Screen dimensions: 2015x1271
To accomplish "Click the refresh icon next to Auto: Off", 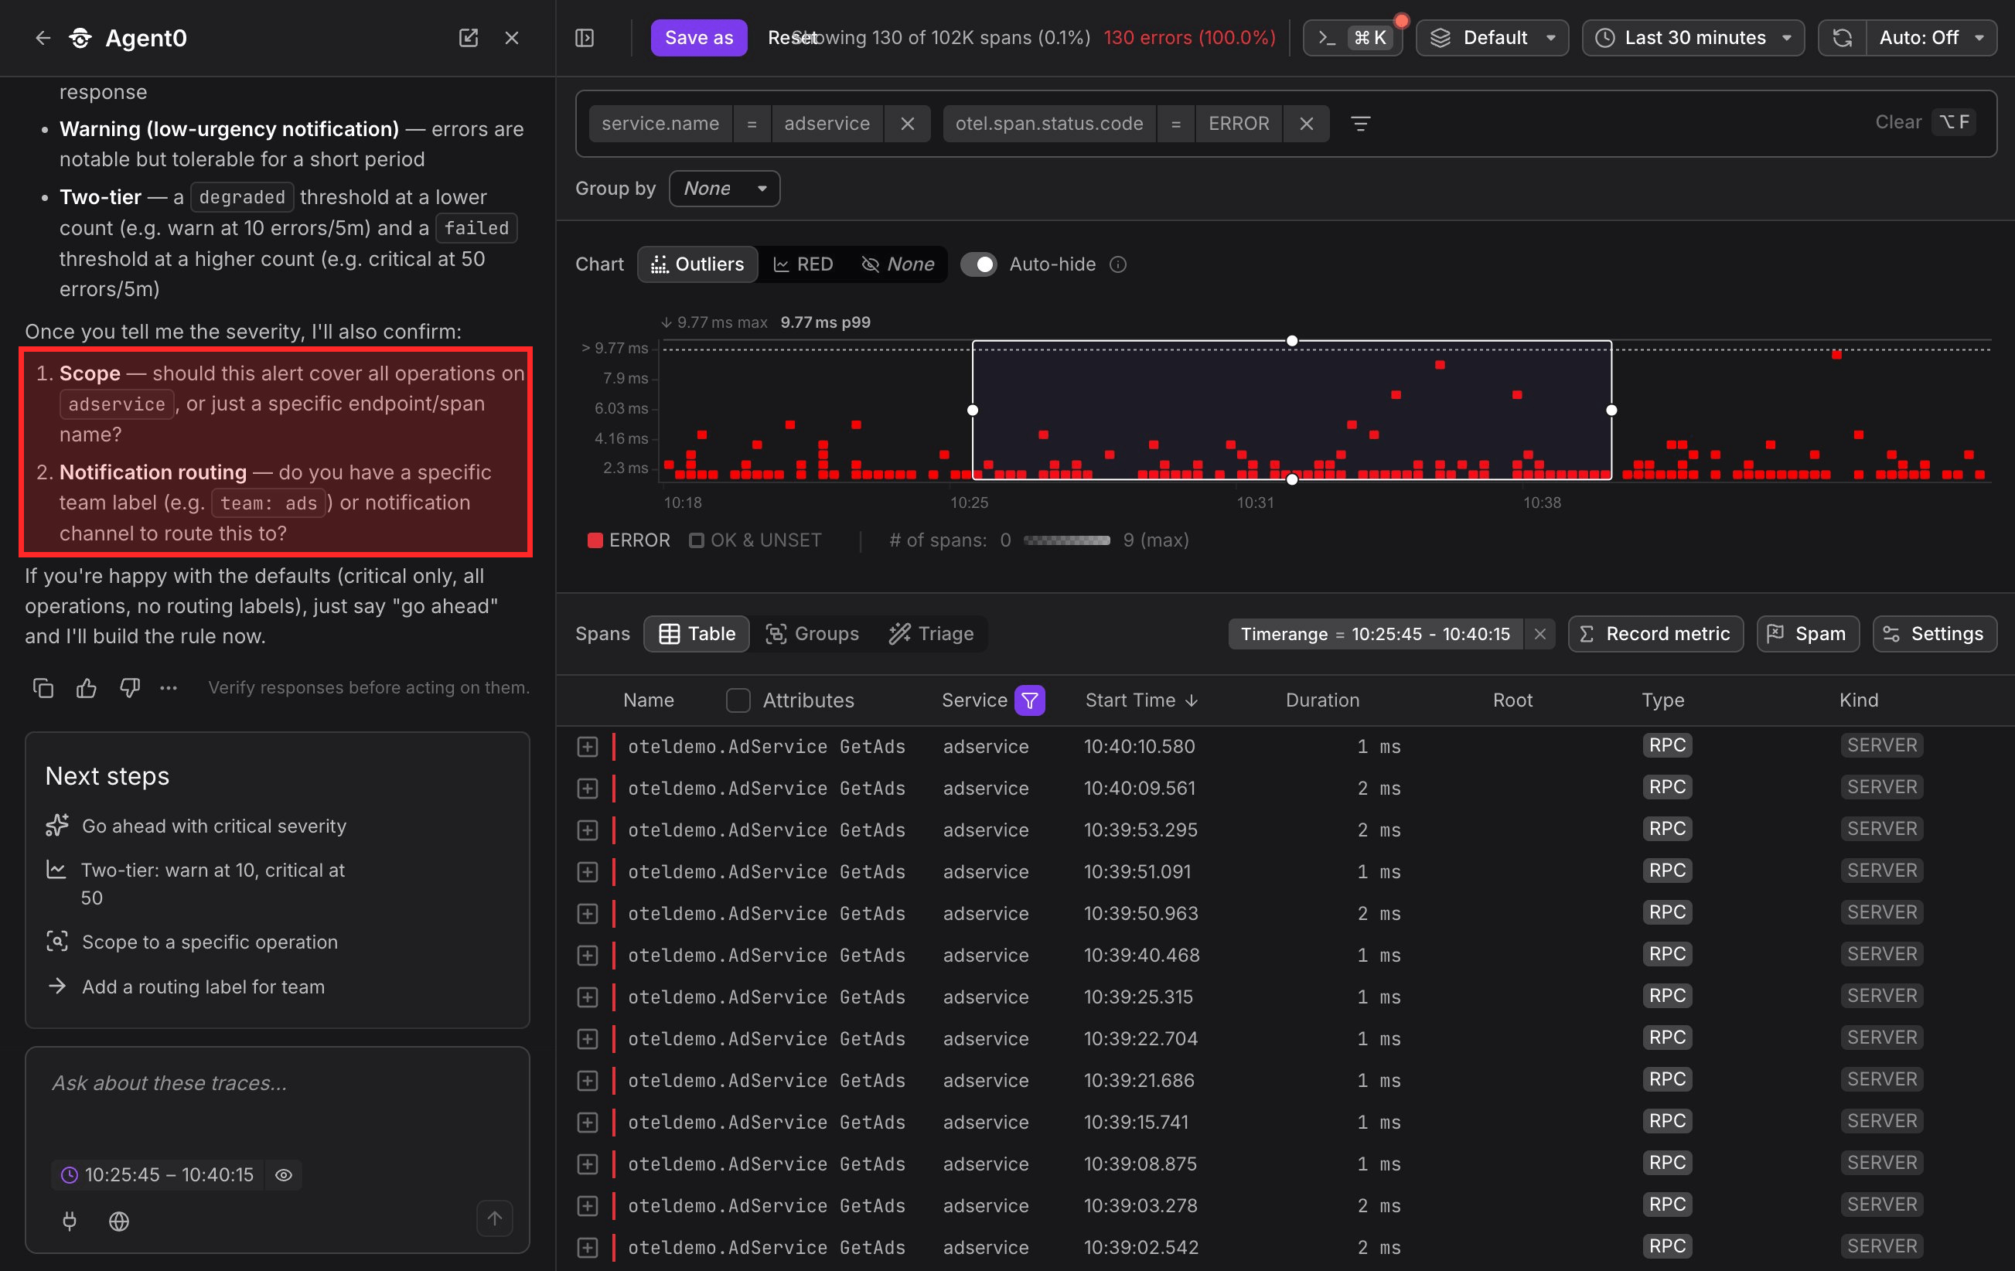I will pyautogui.click(x=1842, y=38).
